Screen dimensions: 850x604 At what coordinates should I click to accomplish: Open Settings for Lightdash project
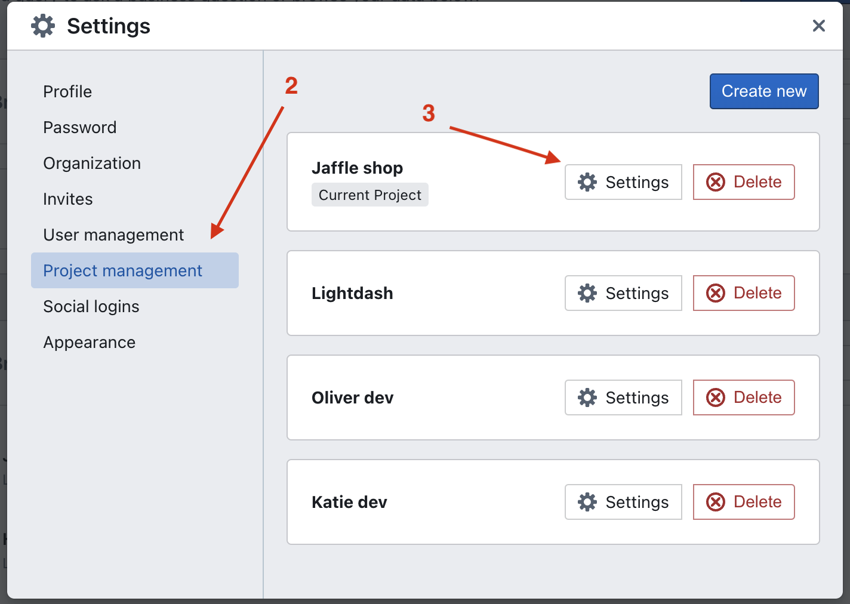(x=623, y=293)
